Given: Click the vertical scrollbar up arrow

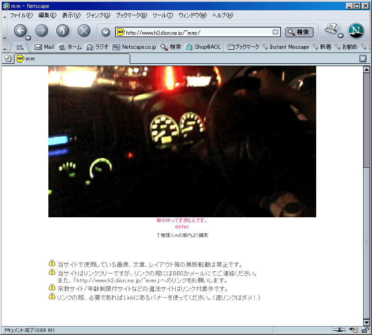Looking at the screenshot, I should [x=366, y=70].
